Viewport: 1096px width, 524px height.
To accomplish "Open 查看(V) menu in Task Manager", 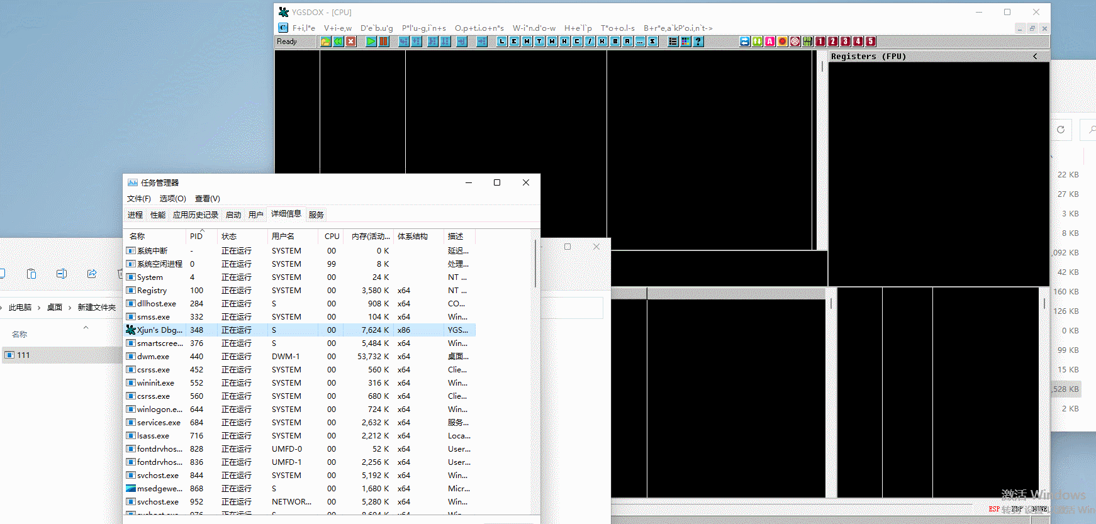I will coord(208,199).
